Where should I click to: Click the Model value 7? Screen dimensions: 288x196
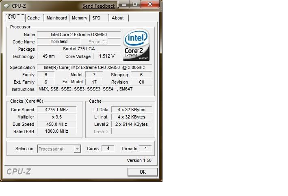[94, 75]
